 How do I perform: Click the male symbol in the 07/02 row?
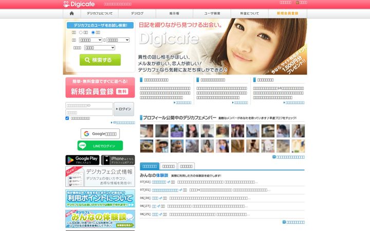click(x=169, y=182)
